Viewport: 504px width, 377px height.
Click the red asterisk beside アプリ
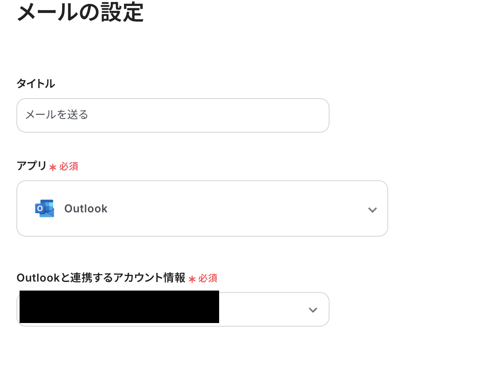(x=53, y=167)
